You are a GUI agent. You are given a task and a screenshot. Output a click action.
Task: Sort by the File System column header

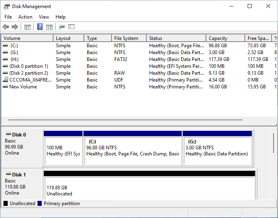(x=126, y=38)
